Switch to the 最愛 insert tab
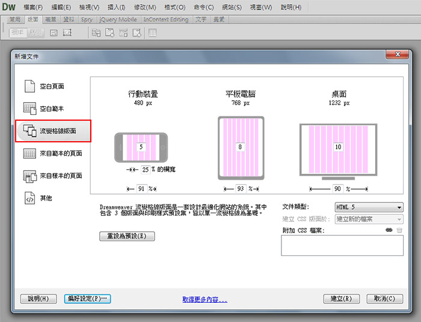Image resolution: width=421 pixels, height=322 pixels. [219, 19]
